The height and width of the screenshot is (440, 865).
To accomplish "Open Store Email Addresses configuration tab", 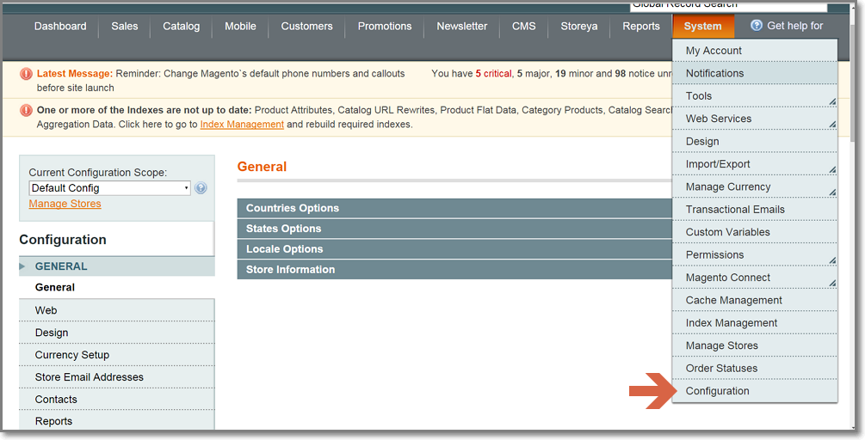I will click(90, 377).
